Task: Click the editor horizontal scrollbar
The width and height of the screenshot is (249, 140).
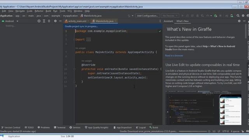Action: click(114, 124)
